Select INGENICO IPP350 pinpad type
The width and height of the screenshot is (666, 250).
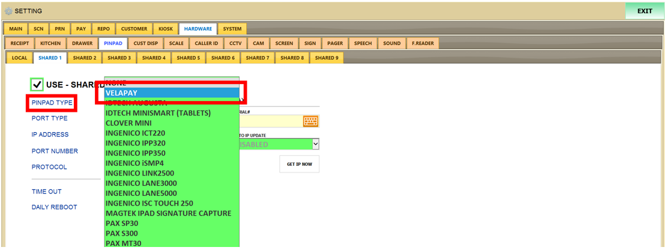172,153
